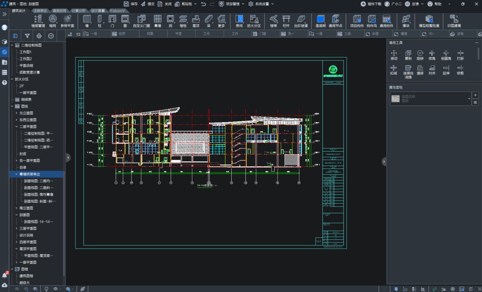Click the 修剪 trim tool
Viewport: 482px width, 292px height.
(x=460, y=70)
